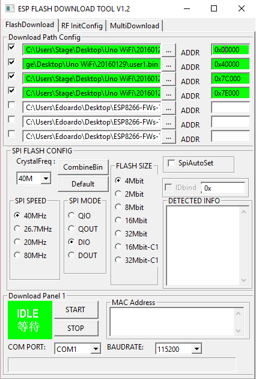Click browse button beside 0x7C000 address row

coord(169,79)
